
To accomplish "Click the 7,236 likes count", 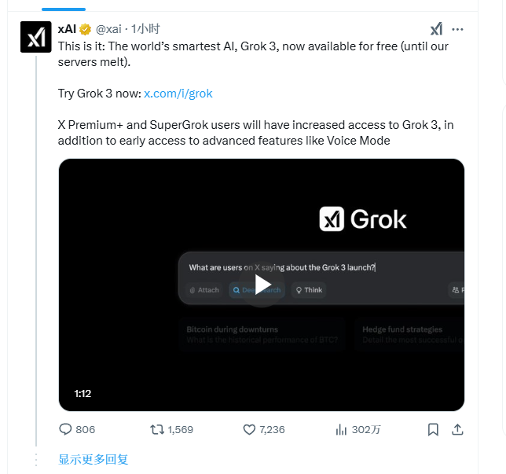I will 272,429.
